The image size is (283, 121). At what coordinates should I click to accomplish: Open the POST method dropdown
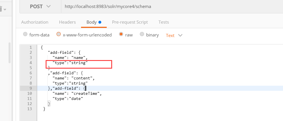40,7
